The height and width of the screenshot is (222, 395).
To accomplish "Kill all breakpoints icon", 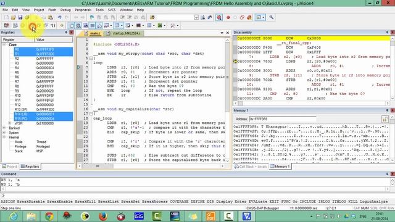I will pos(249,17).
